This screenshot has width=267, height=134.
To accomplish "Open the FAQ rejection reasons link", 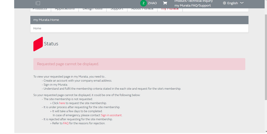I will (66, 123).
